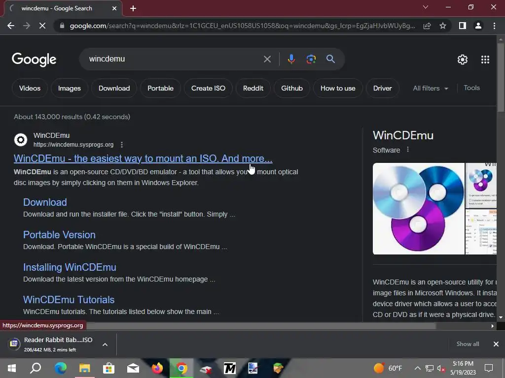
Task: Clear the Google search box
Action: click(x=267, y=59)
